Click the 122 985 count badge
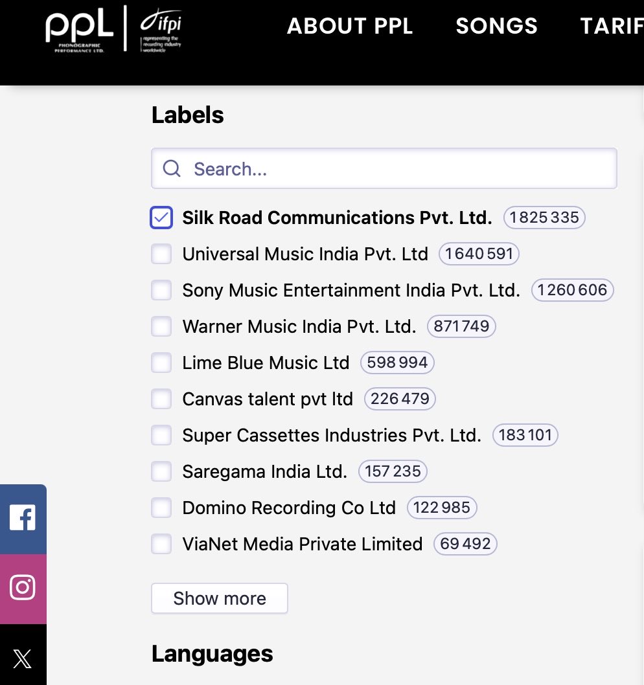644x685 pixels. (442, 508)
